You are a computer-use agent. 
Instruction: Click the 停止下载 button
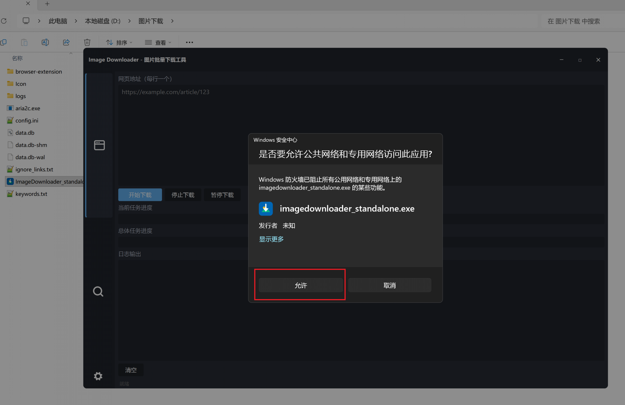183,195
